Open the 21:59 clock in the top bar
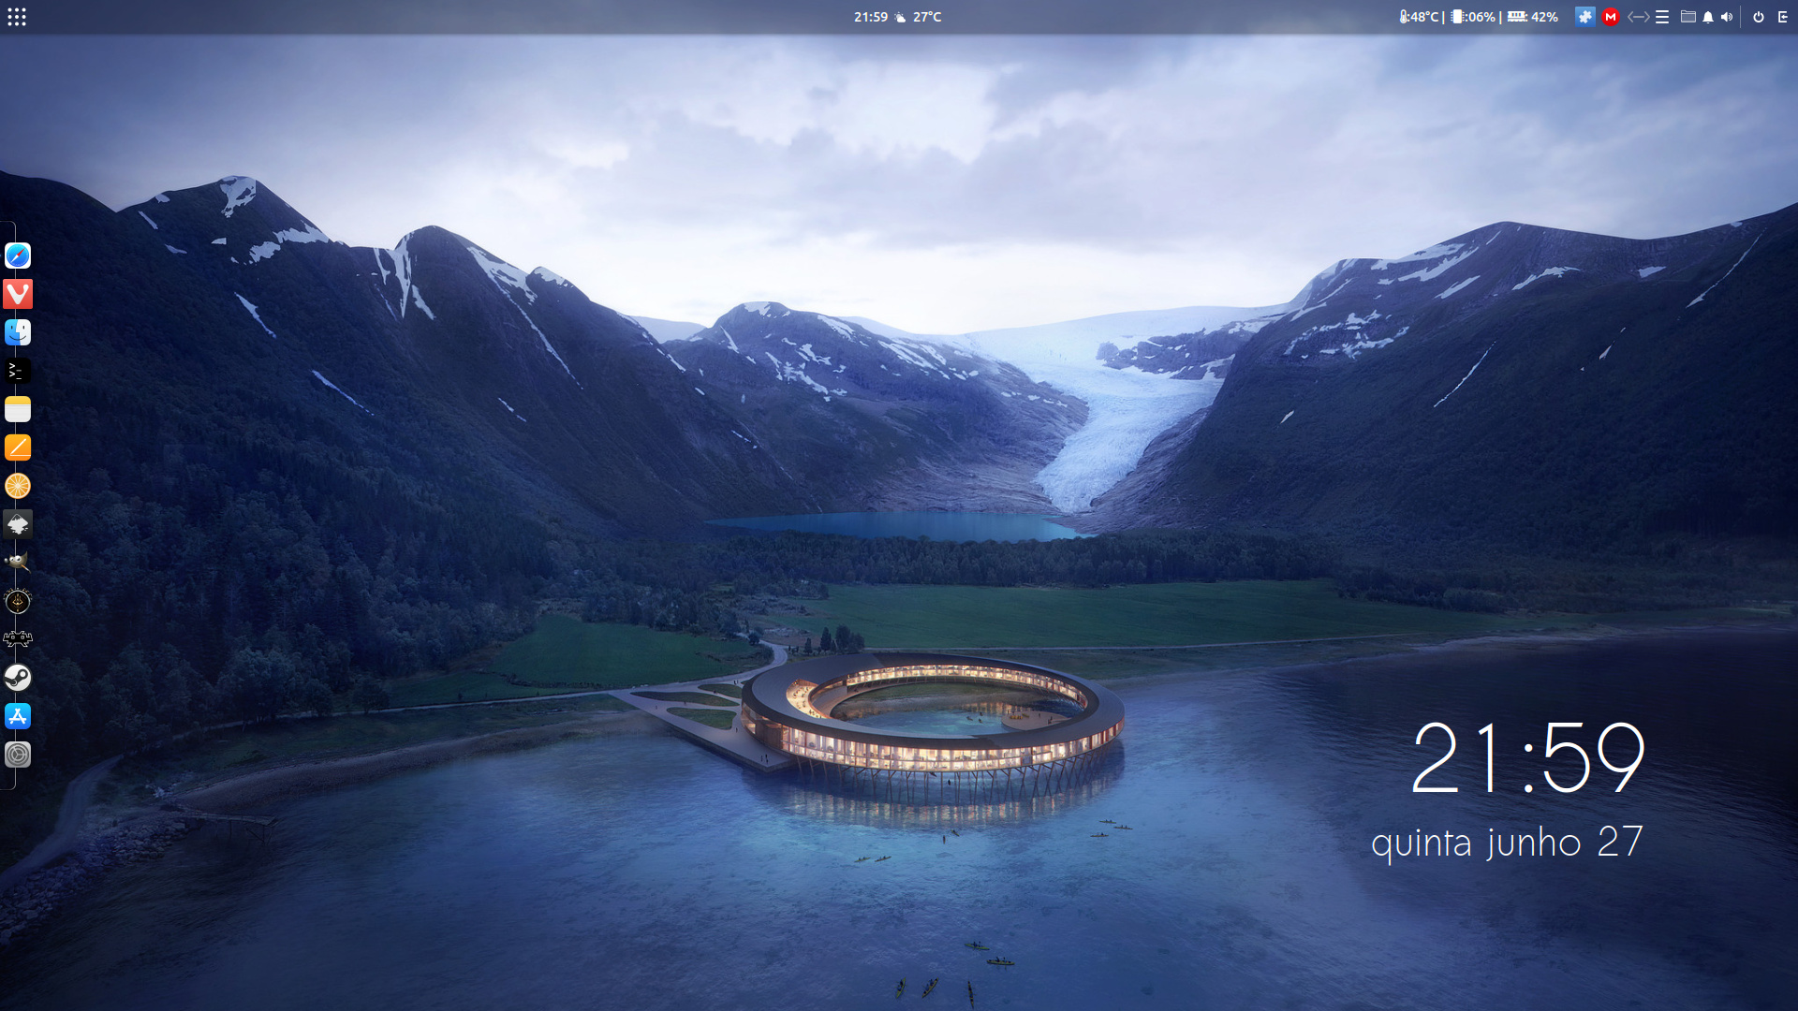 pyautogui.click(x=871, y=17)
